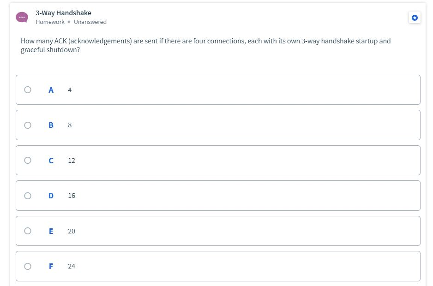Choose the answer option labeled 20
The image size is (433, 286).
tap(71, 231)
